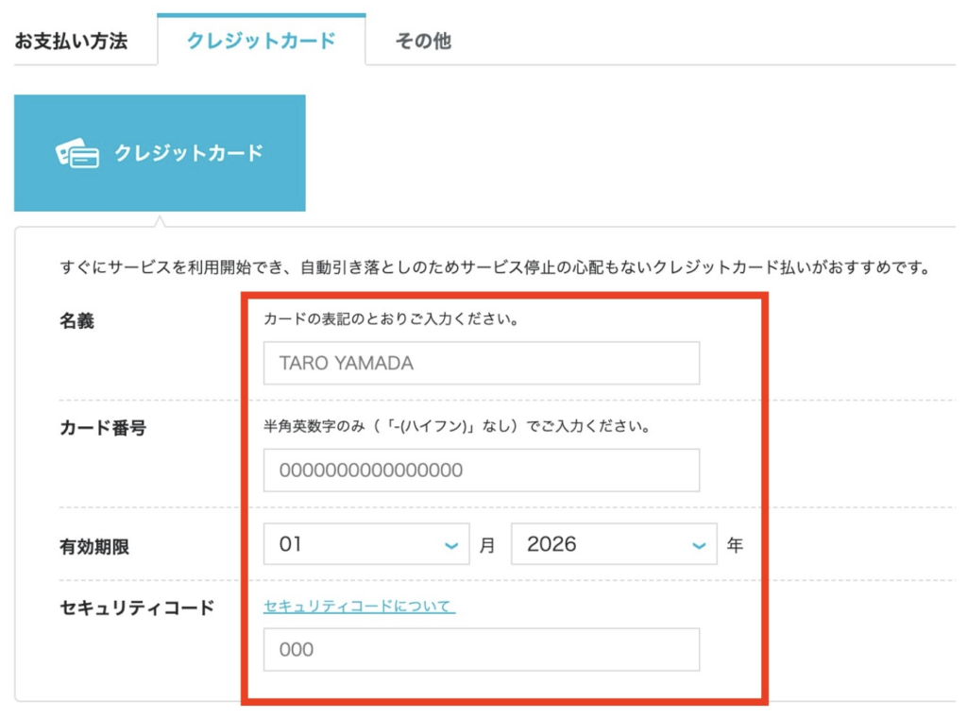Click the カード番号 field label

click(x=103, y=428)
